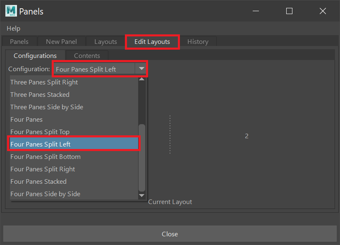Select the Configurations tab

(35, 55)
